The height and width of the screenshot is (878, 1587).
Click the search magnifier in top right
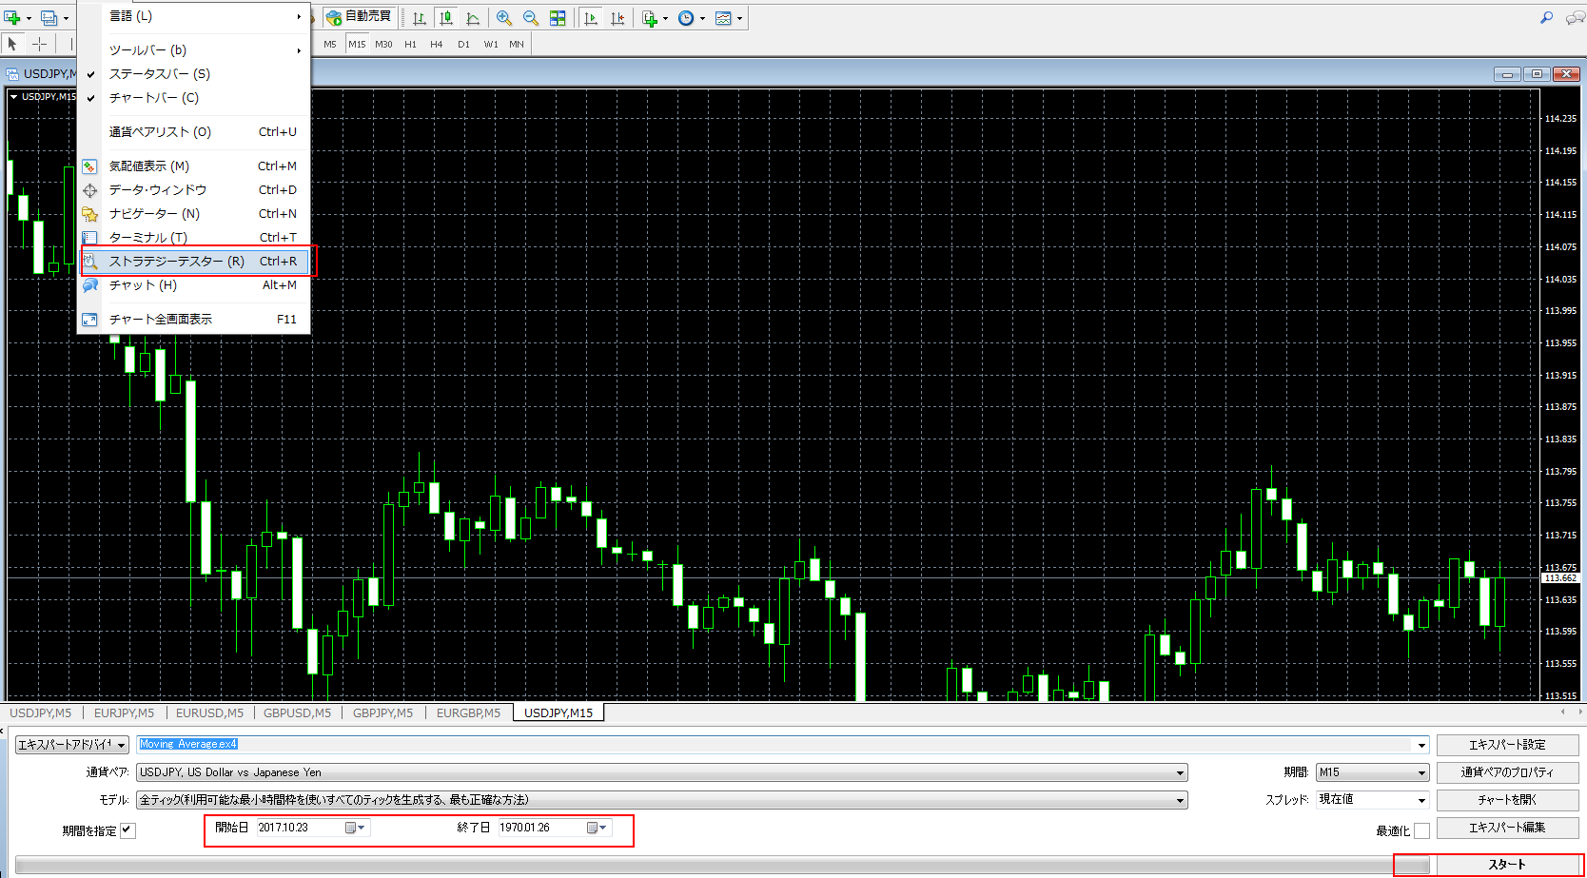[1546, 17]
